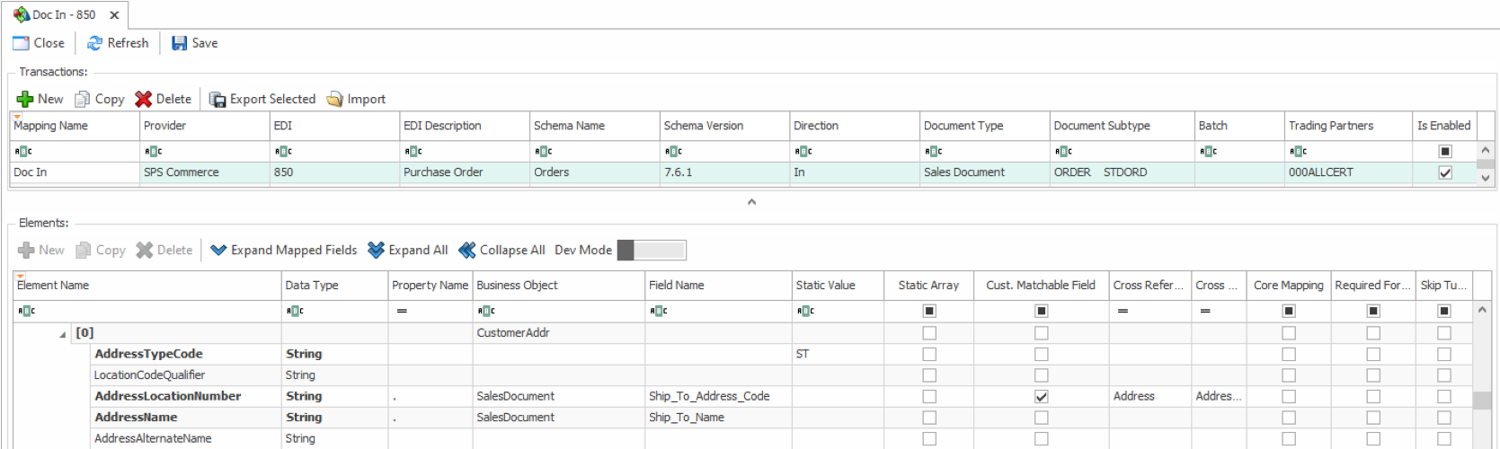
Task: Click the Close window icon in toolbar
Action: pos(21,43)
